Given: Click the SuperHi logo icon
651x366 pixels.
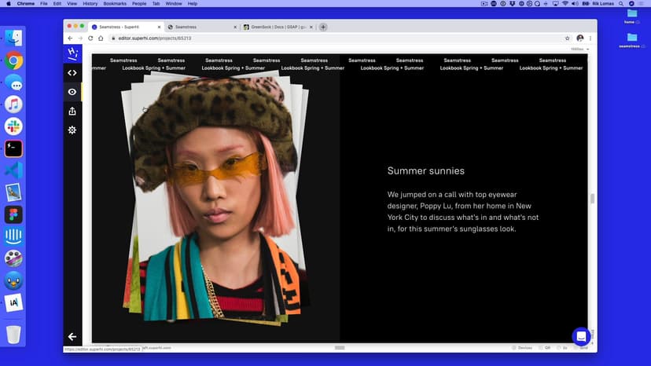Looking at the screenshot, I should [x=72, y=53].
